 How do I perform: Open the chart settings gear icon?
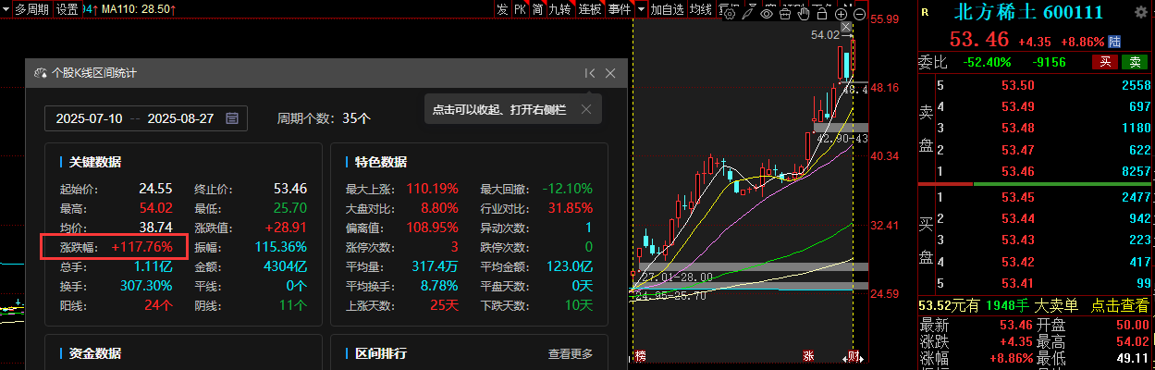(730, 14)
